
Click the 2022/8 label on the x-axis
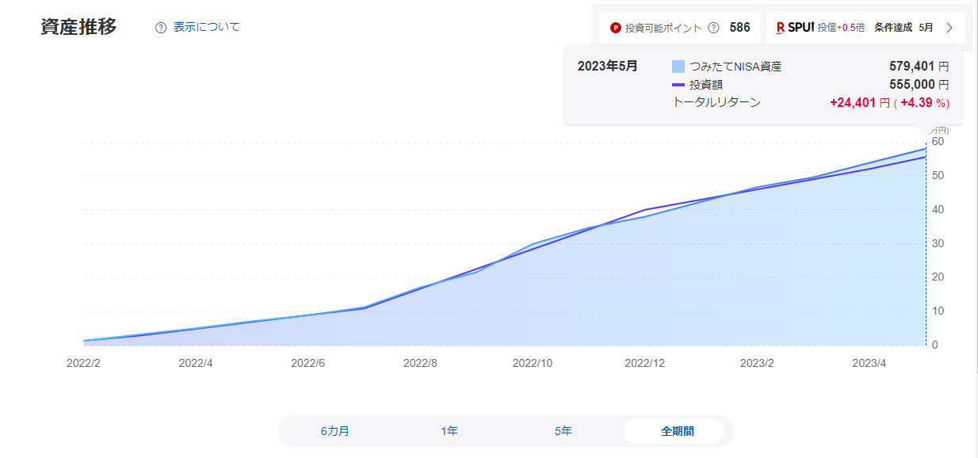pyautogui.click(x=420, y=364)
